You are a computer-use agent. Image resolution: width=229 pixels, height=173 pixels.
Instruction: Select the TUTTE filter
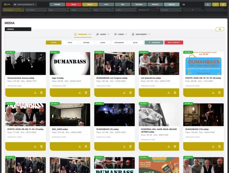tap(54, 42)
